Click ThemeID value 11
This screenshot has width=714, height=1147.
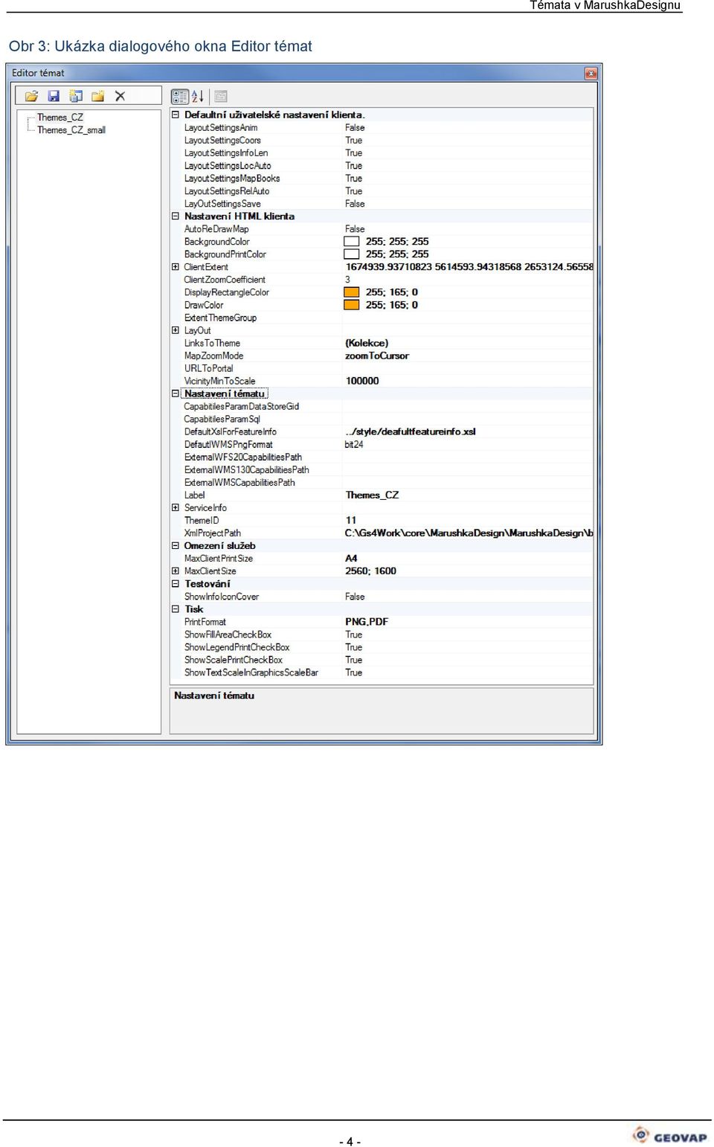click(x=351, y=520)
